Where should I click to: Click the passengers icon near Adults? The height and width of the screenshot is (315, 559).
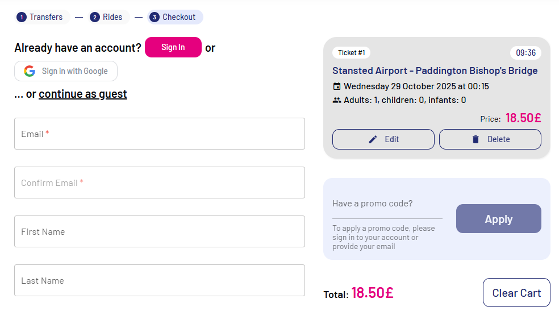pyautogui.click(x=337, y=100)
